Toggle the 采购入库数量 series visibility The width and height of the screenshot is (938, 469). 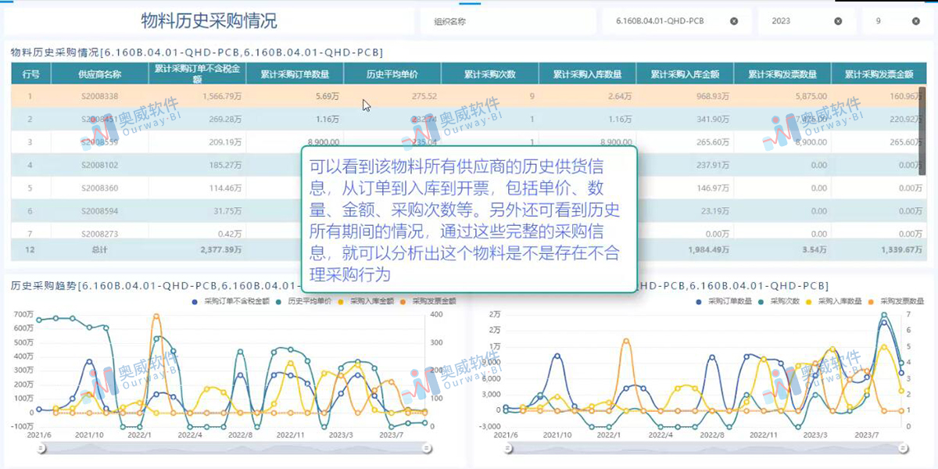(x=807, y=302)
